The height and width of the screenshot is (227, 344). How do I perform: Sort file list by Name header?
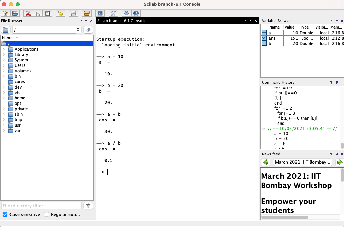(47, 38)
